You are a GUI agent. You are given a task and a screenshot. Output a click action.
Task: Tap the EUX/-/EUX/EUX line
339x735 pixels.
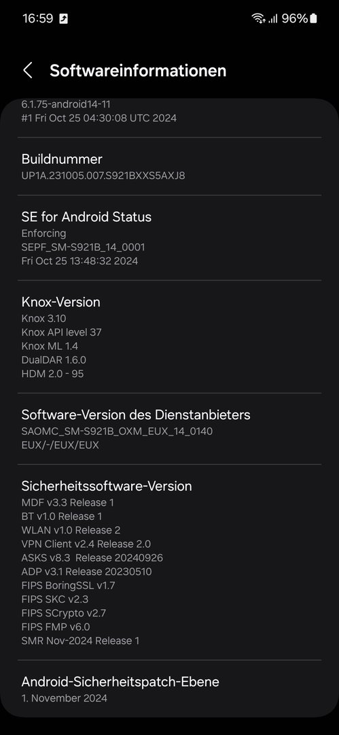point(60,445)
